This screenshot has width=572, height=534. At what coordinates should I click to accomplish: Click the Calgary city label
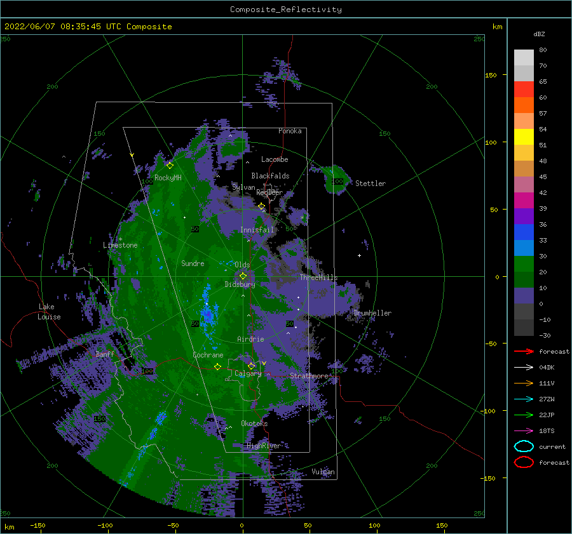(x=248, y=373)
